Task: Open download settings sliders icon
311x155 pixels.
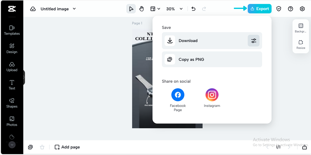Action: [253, 41]
